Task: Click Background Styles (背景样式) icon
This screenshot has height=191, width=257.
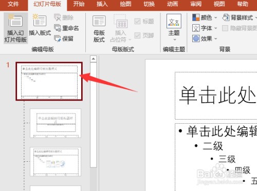Action: [226, 17]
